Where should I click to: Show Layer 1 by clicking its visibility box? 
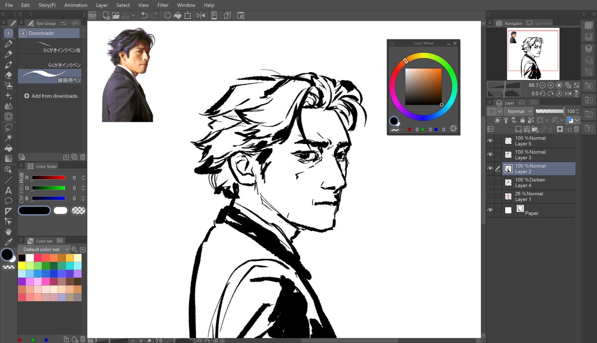click(490, 197)
